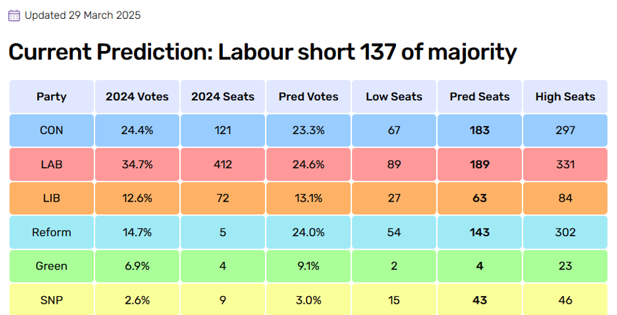Click the CON party cell

coord(52,130)
